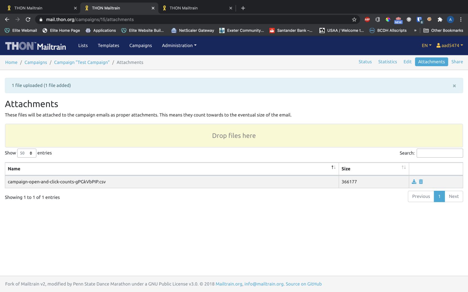The height and width of the screenshot is (292, 468).
Task: Open Applications bookmark
Action: (101, 30)
